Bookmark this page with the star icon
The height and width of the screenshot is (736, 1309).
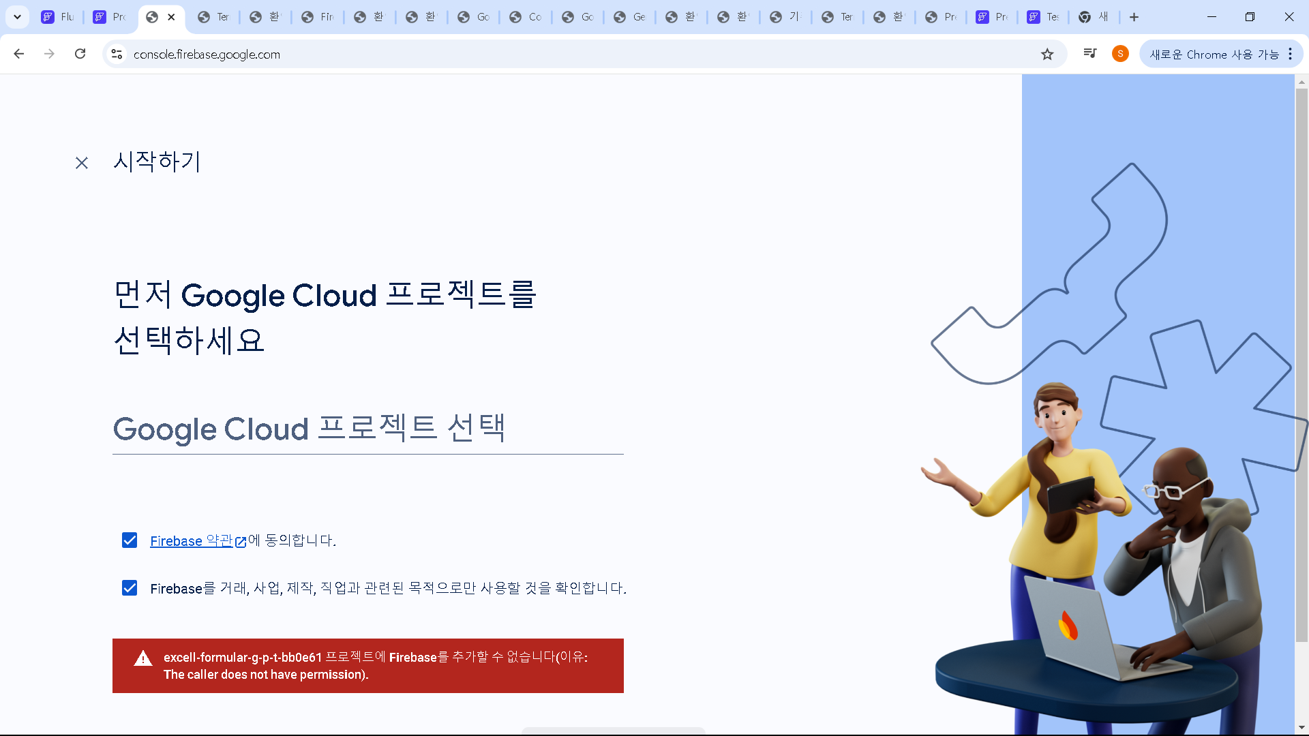(x=1047, y=54)
